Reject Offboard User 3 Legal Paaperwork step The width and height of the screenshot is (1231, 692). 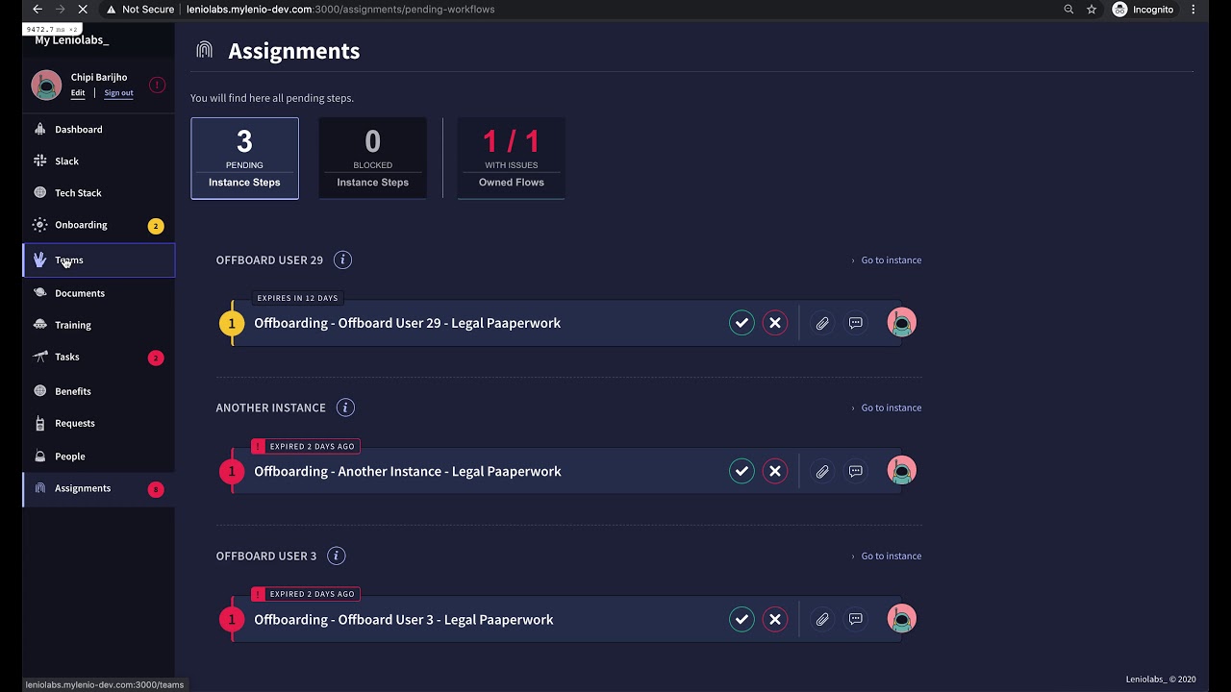[x=775, y=619]
